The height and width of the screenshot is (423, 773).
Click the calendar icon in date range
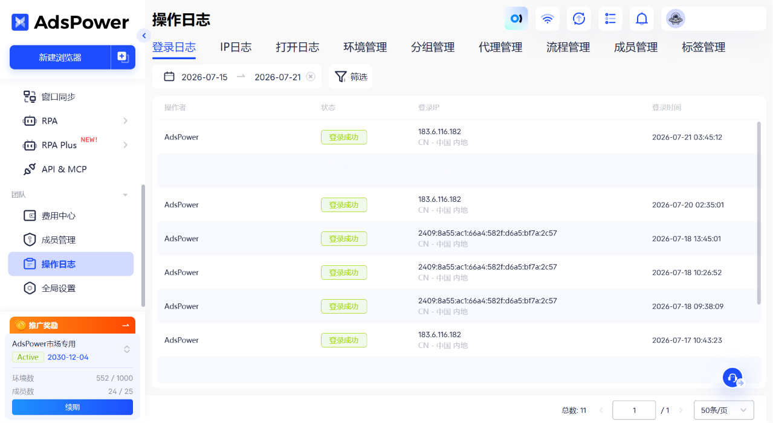[169, 77]
